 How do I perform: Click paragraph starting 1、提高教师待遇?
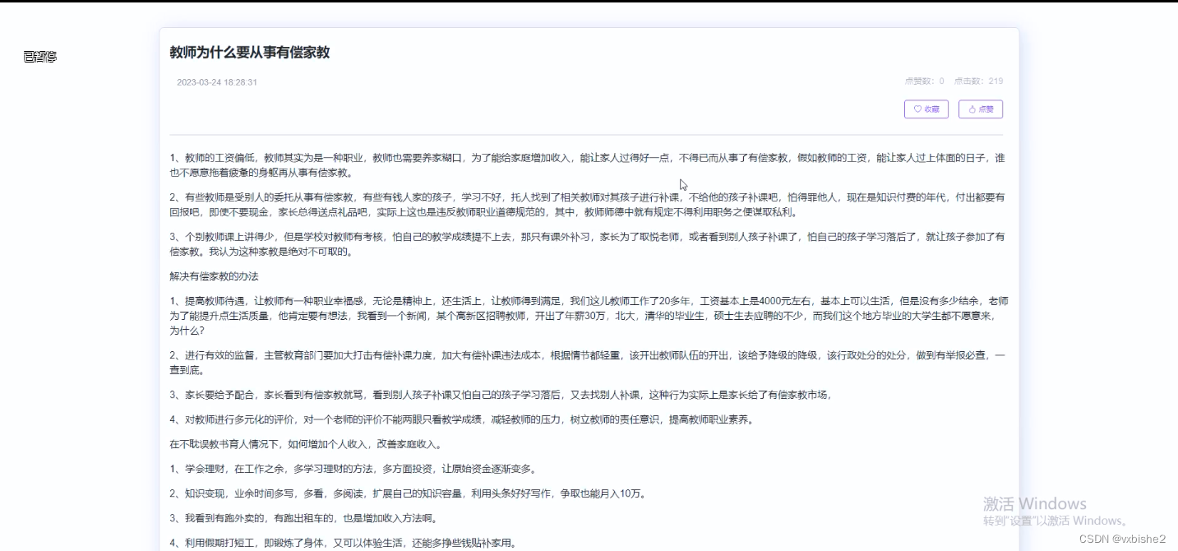[x=589, y=316]
